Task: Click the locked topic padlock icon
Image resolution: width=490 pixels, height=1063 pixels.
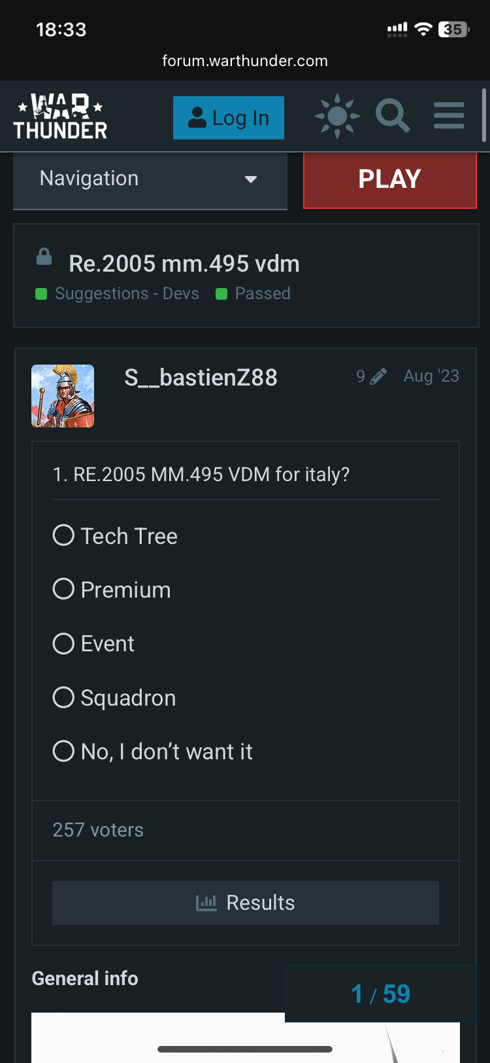Action: point(44,257)
